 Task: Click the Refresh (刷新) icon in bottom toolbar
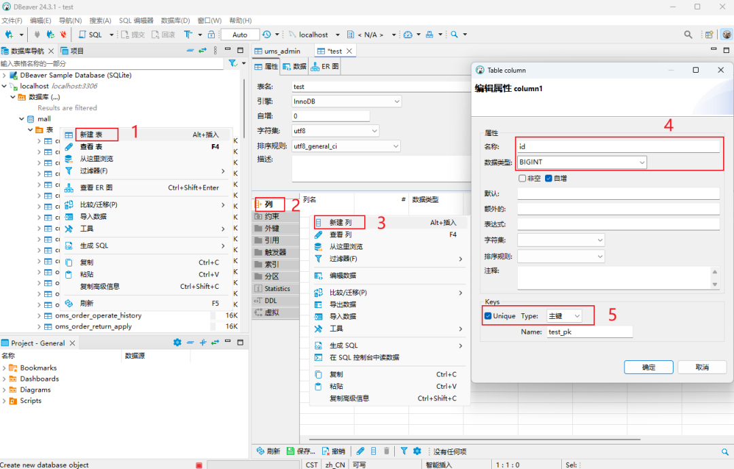[267, 451]
